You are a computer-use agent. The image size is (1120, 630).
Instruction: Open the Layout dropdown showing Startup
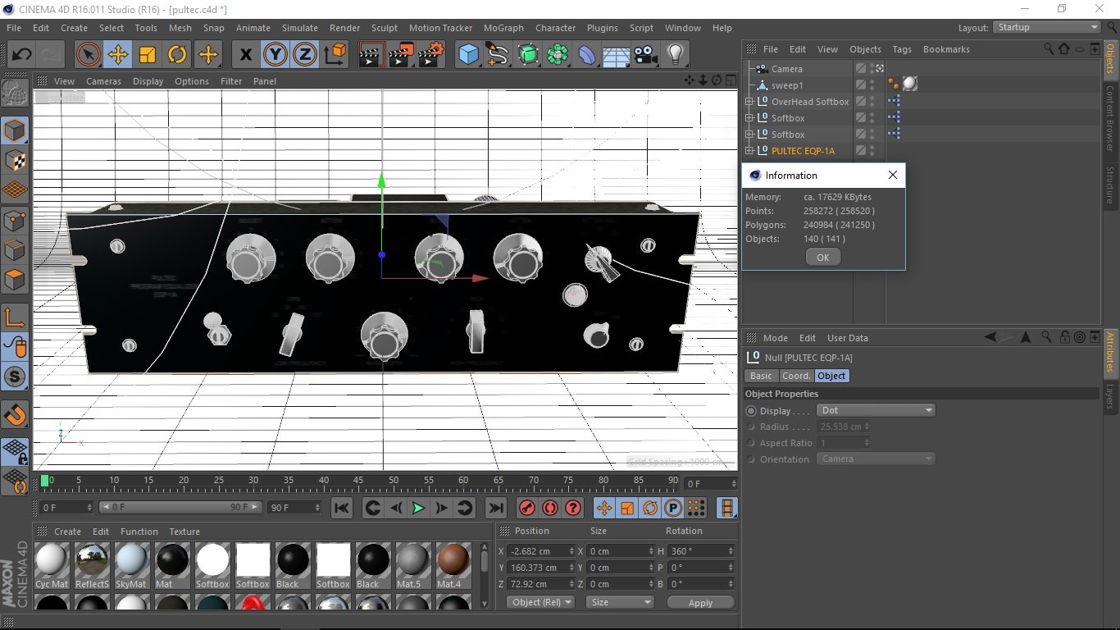pos(1047,27)
